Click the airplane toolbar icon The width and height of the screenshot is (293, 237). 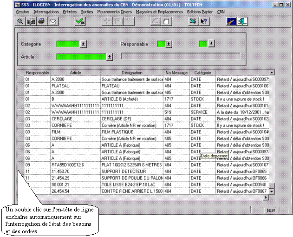point(193,21)
